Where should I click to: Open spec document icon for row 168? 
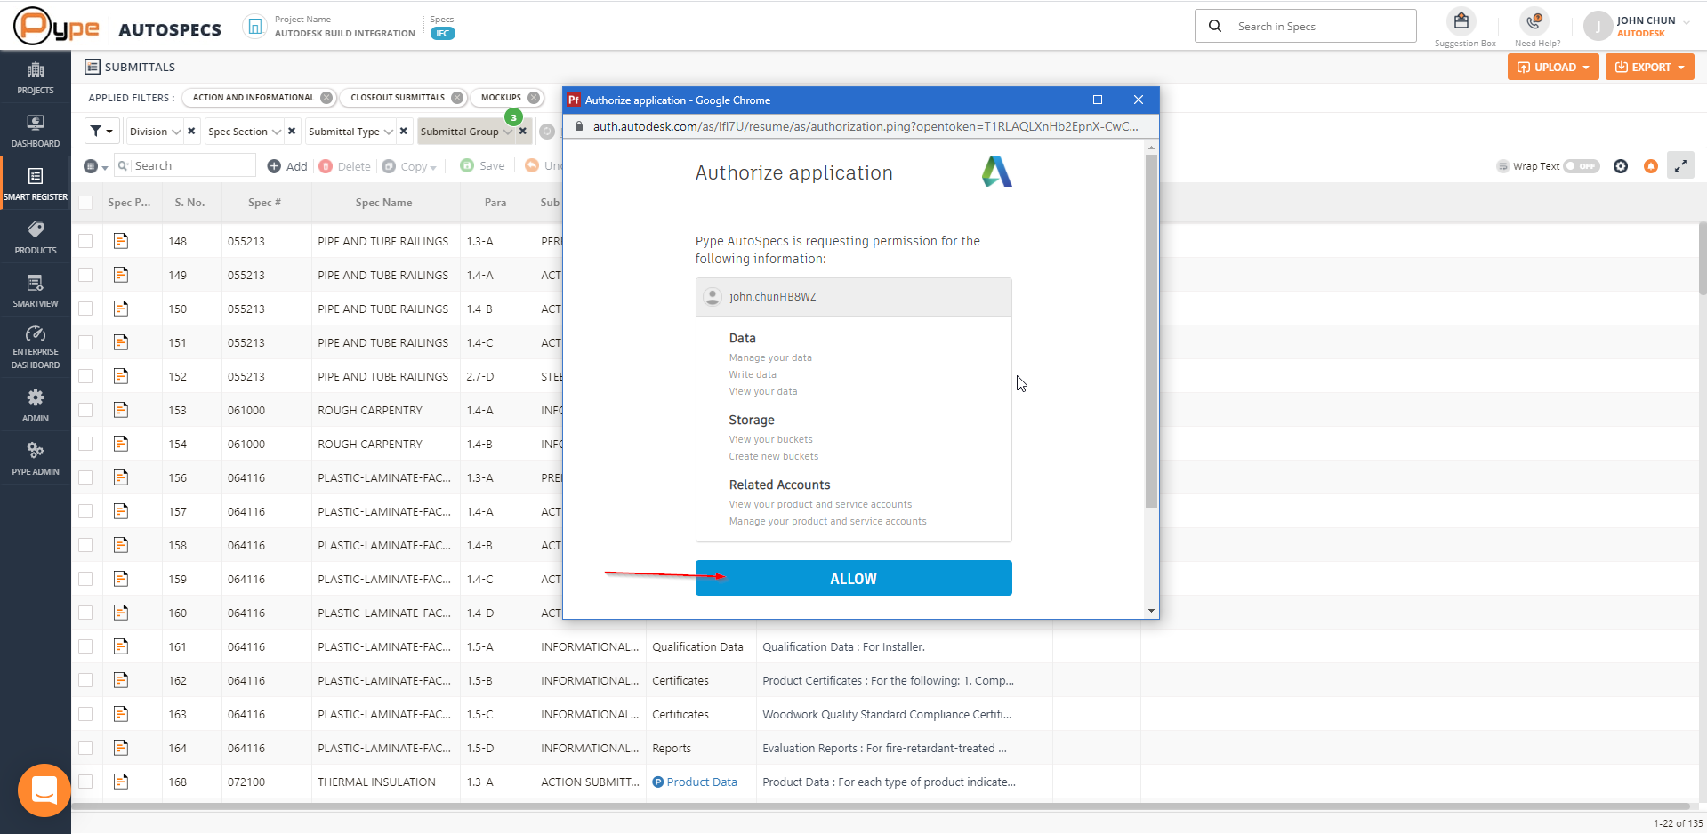121,782
